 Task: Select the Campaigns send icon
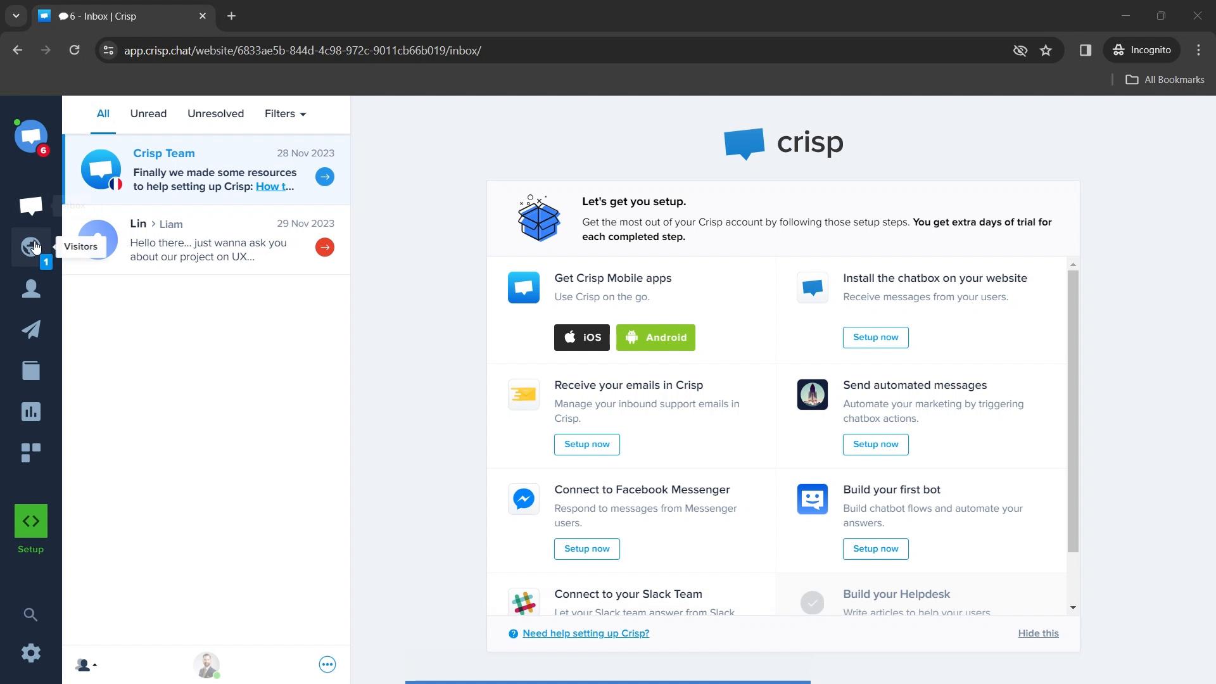(31, 329)
